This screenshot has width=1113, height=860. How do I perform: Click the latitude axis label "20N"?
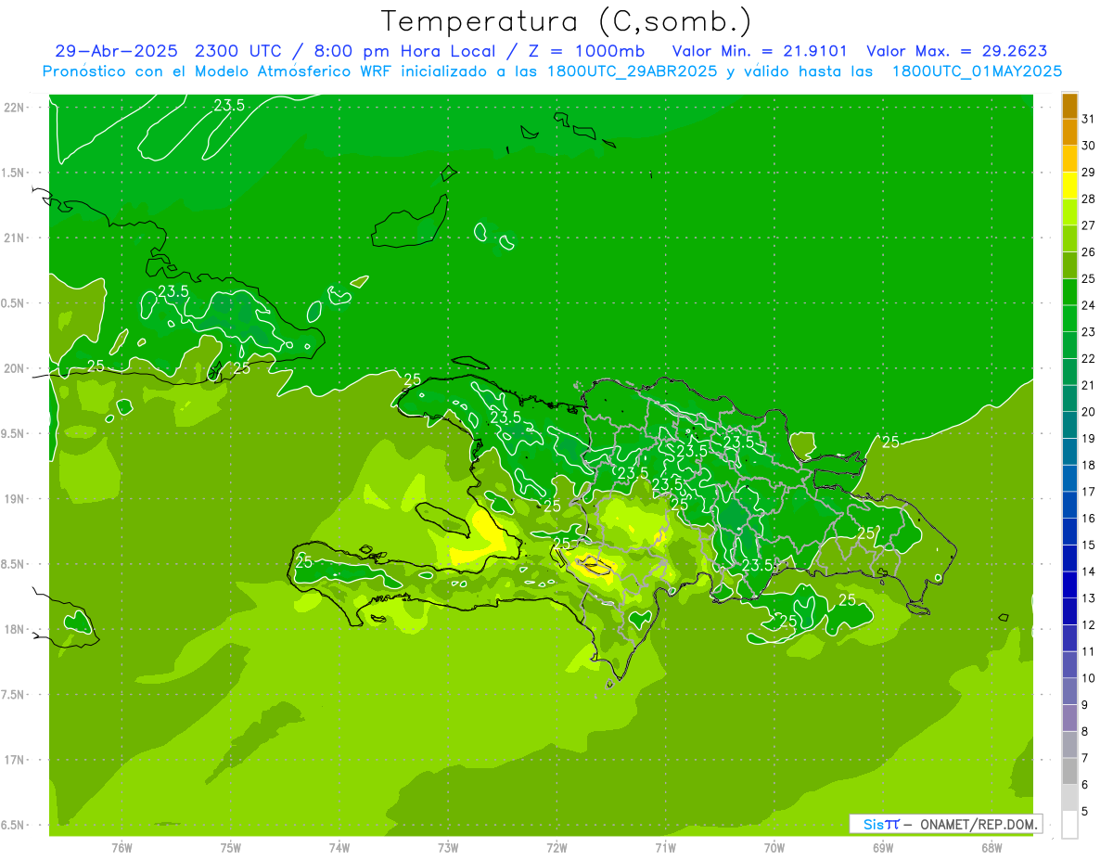point(15,368)
